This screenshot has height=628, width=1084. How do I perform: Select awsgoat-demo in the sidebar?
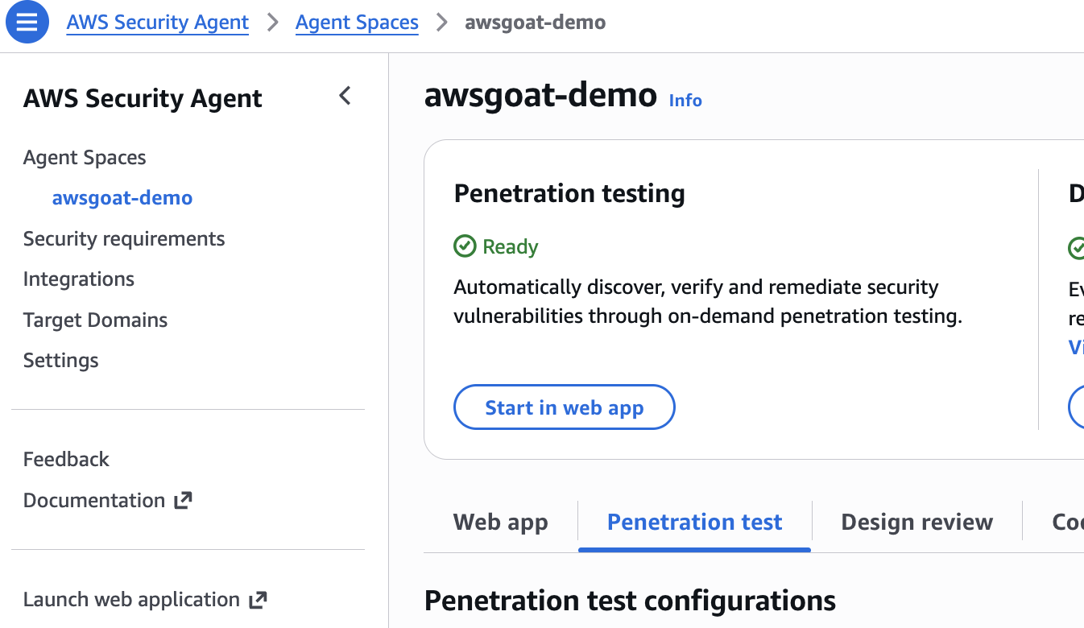[x=122, y=197]
